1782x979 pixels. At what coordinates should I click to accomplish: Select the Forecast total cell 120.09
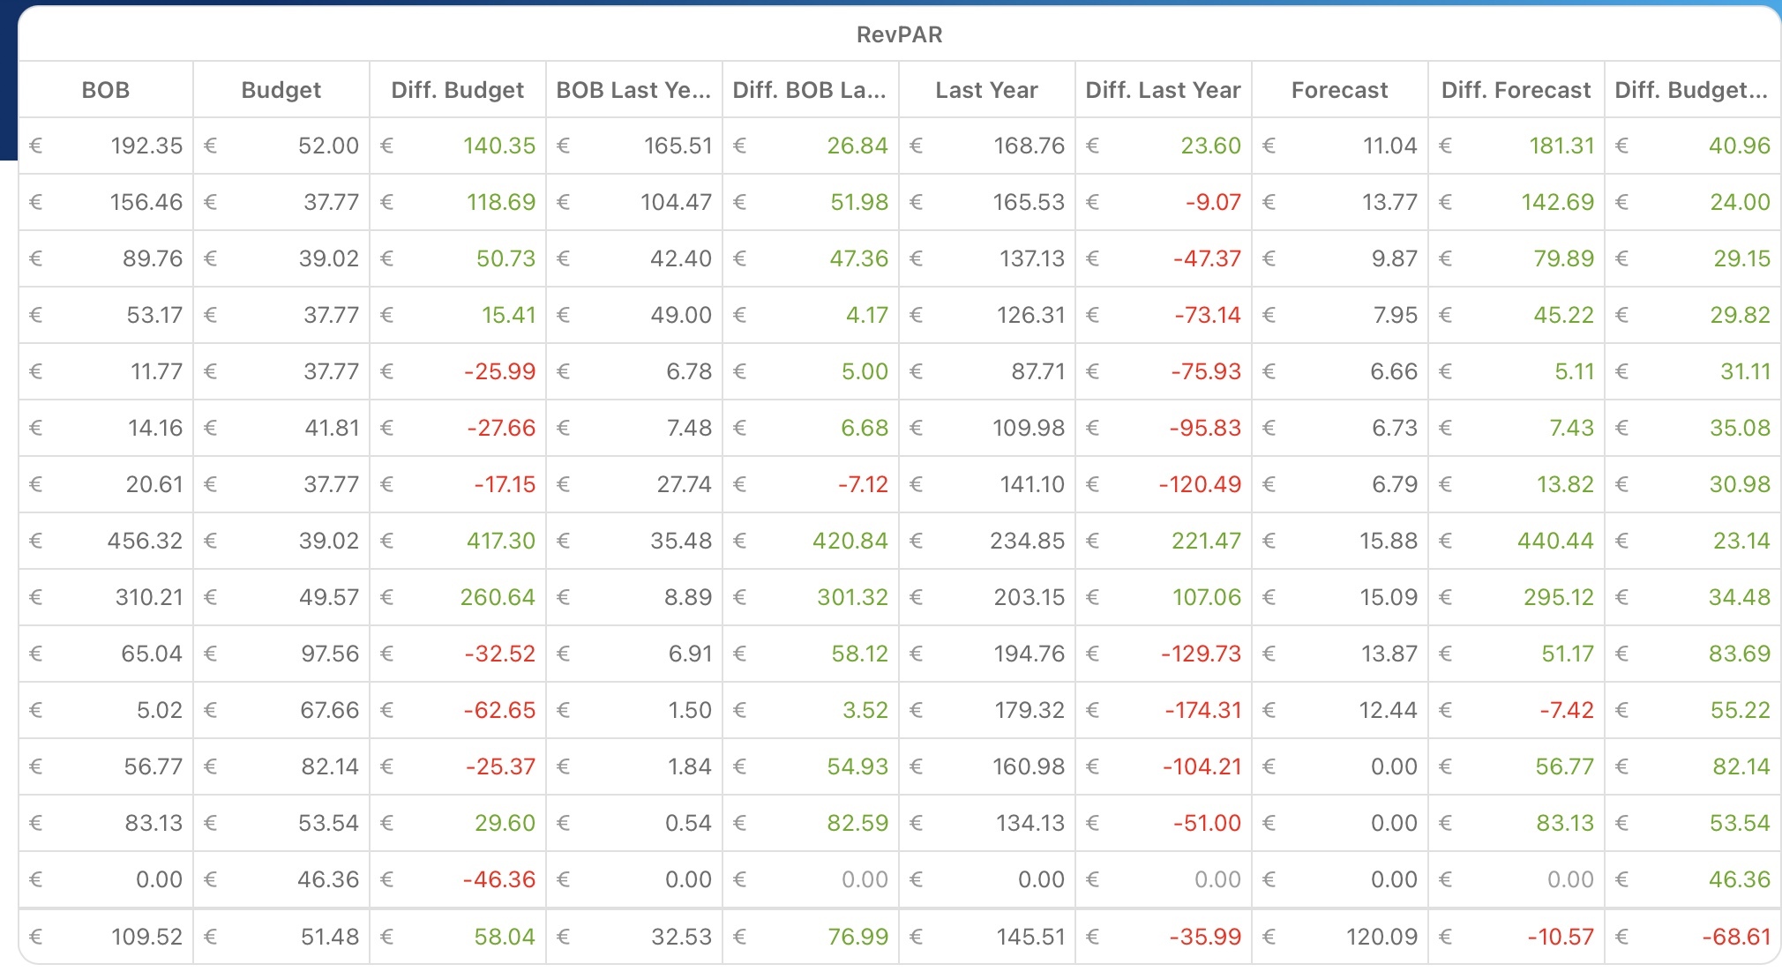(1381, 937)
